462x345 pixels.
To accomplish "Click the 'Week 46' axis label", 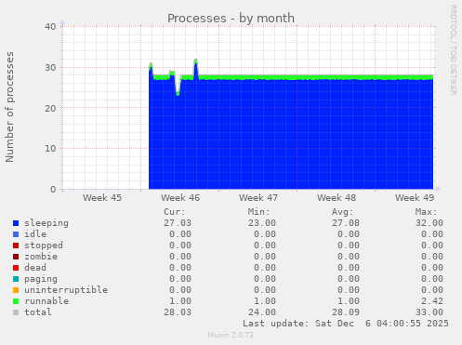I will pos(180,198).
